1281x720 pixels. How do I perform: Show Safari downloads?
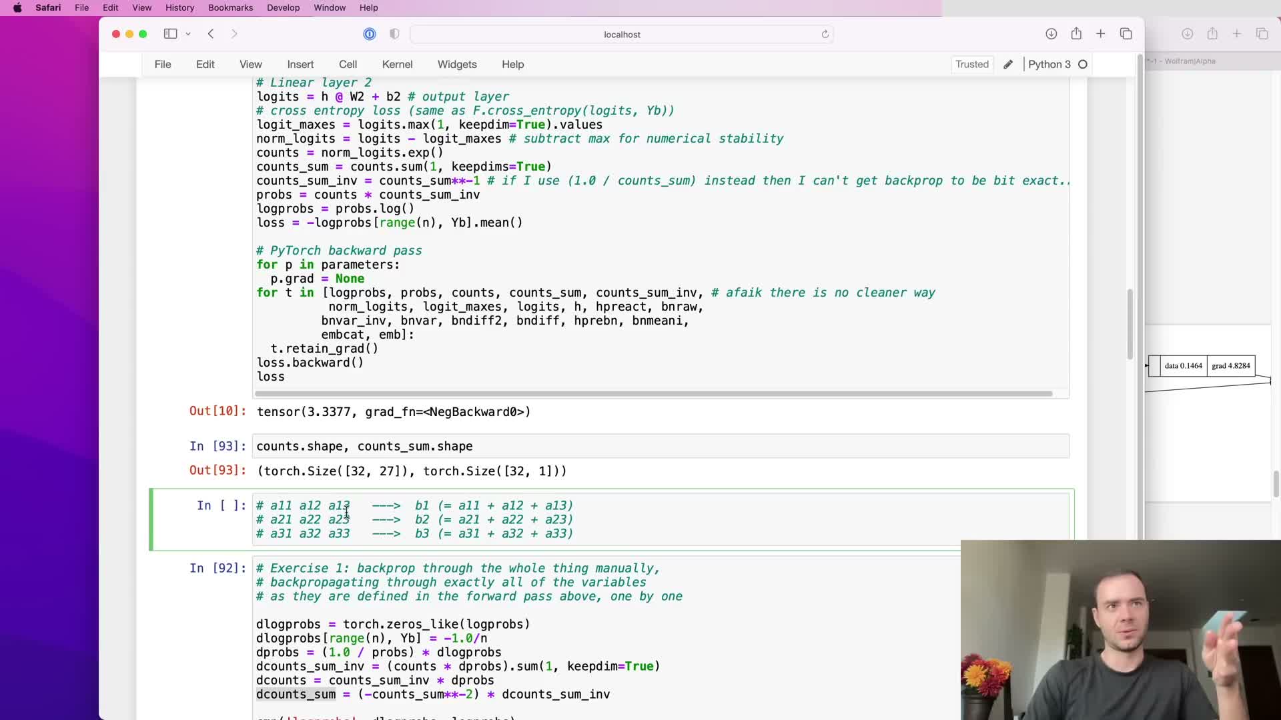pyautogui.click(x=1051, y=34)
